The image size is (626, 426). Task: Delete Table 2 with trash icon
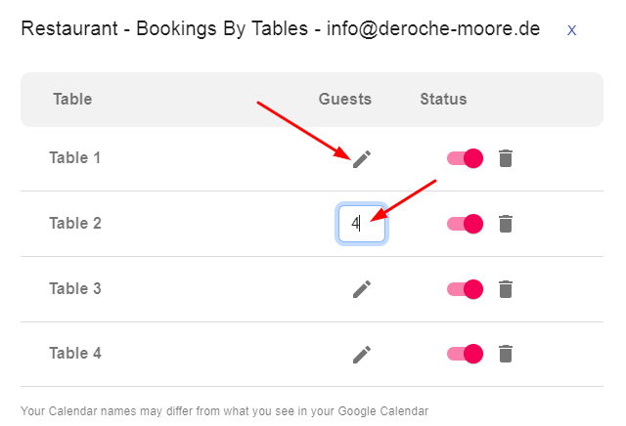505,224
